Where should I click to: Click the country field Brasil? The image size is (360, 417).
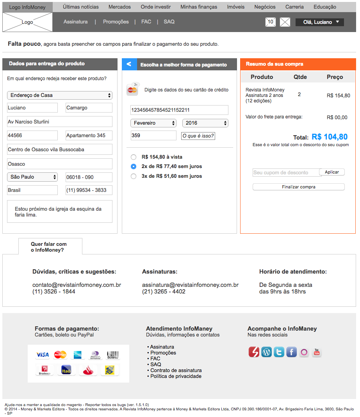tap(32, 190)
